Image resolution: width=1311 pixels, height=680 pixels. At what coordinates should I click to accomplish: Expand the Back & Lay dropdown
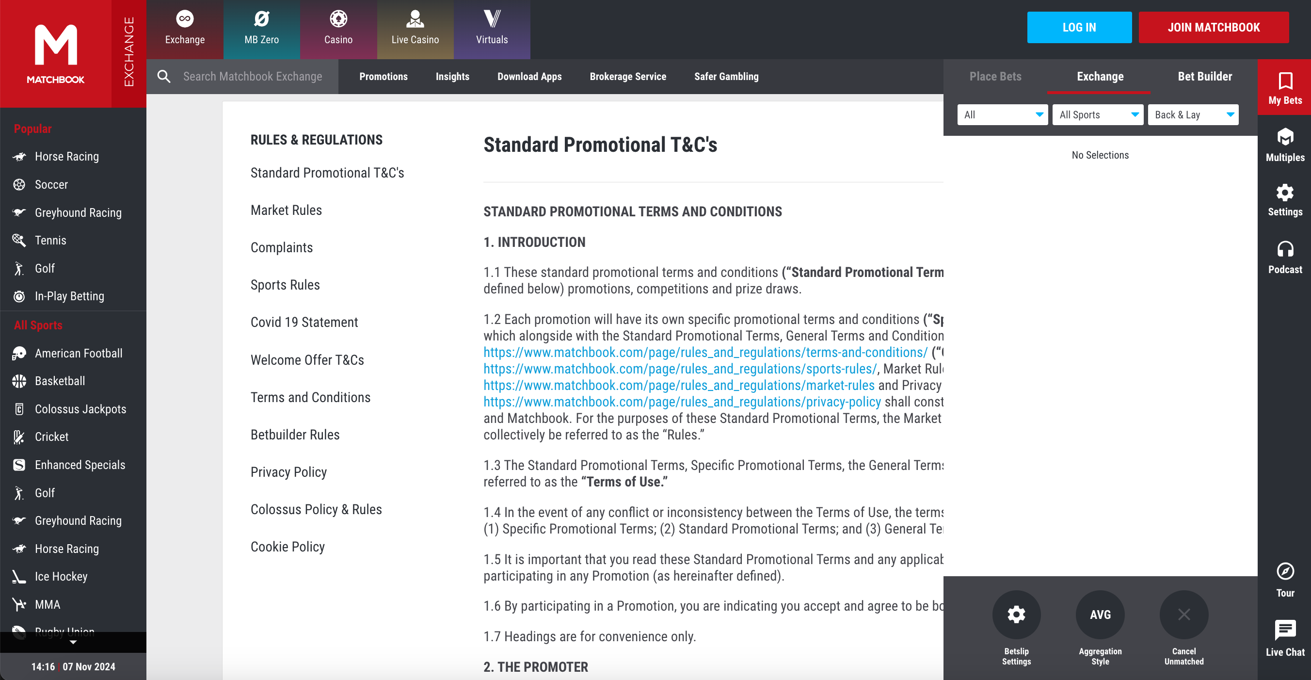click(1193, 114)
